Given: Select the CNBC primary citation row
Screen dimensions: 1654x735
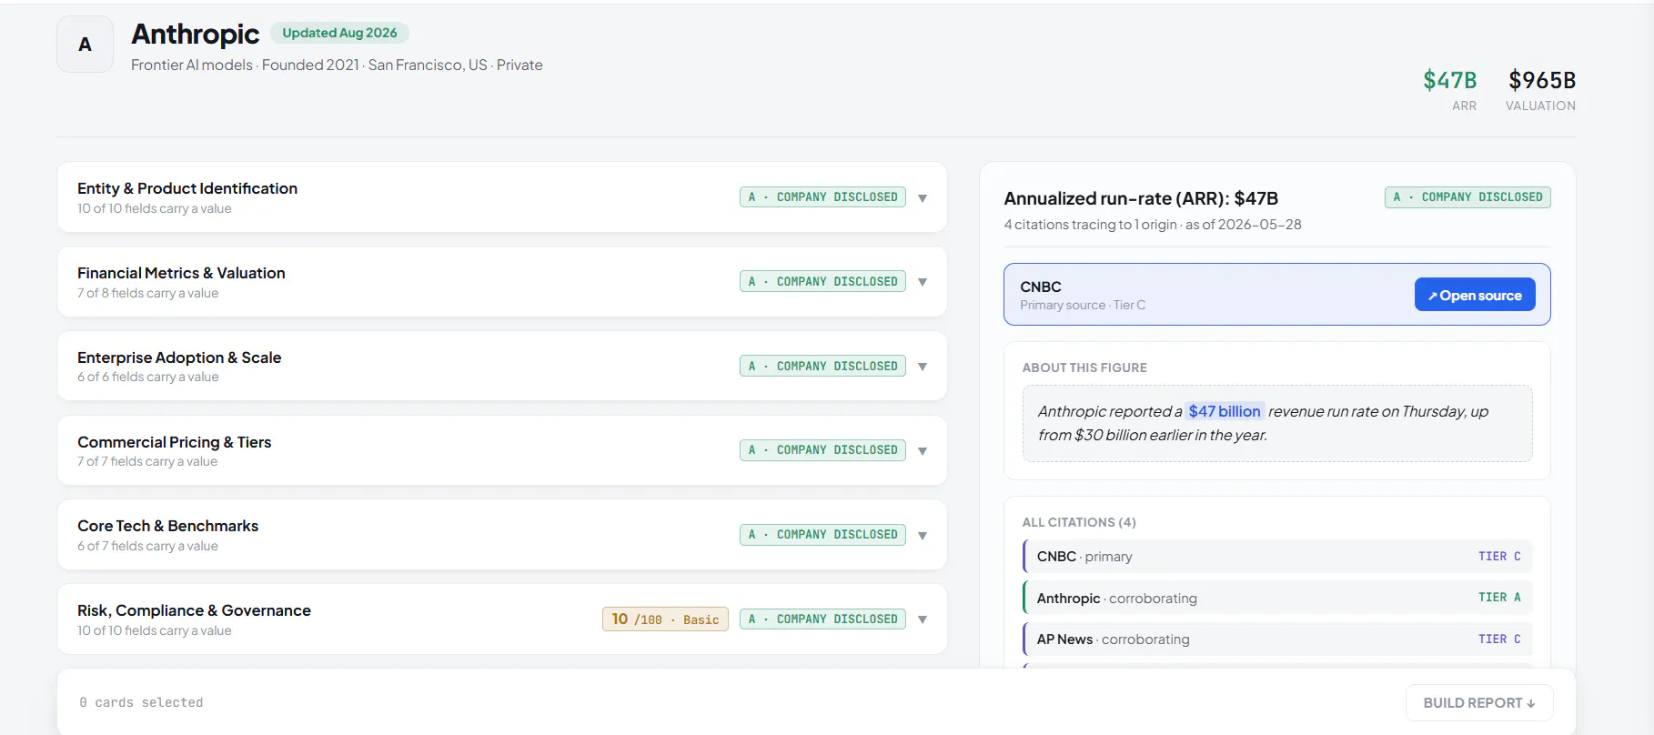Looking at the screenshot, I should click(1277, 556).
